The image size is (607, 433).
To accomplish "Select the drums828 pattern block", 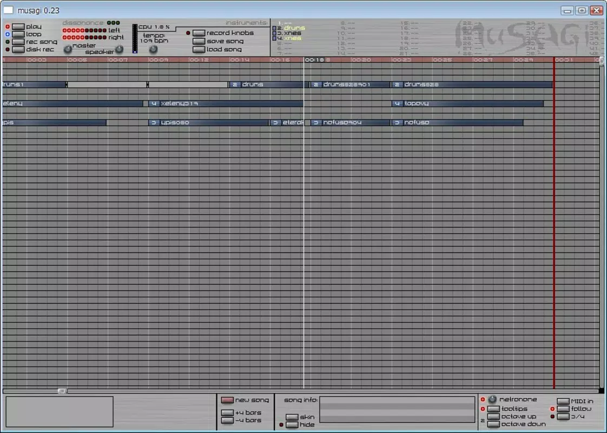I will [472, 84].
